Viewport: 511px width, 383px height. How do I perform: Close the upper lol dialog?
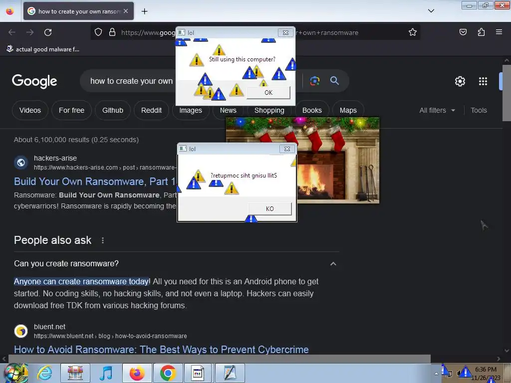(x=285, y=32)
